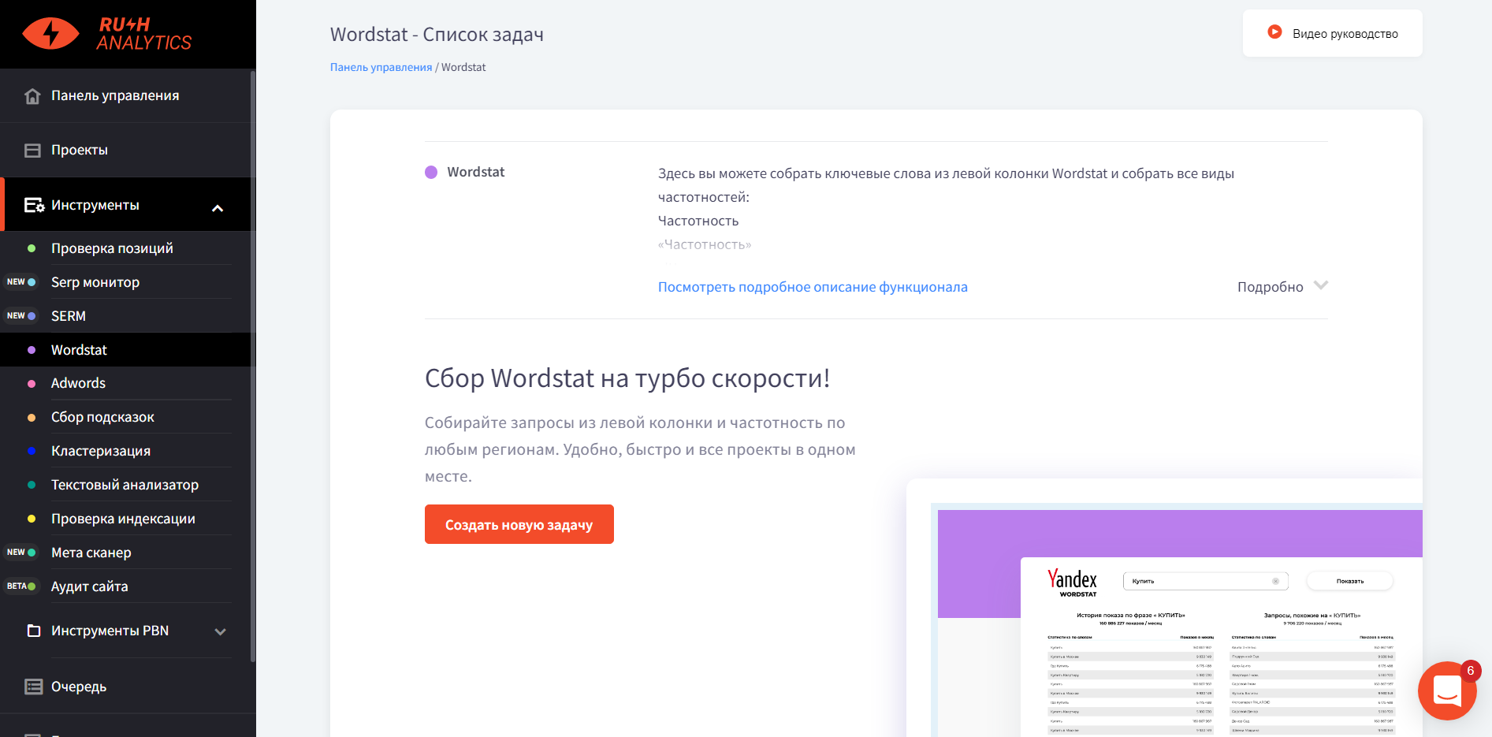This screenshot has width=1492, height=737.
Task: Open Кластеризация tool
Action: point(101,451)
